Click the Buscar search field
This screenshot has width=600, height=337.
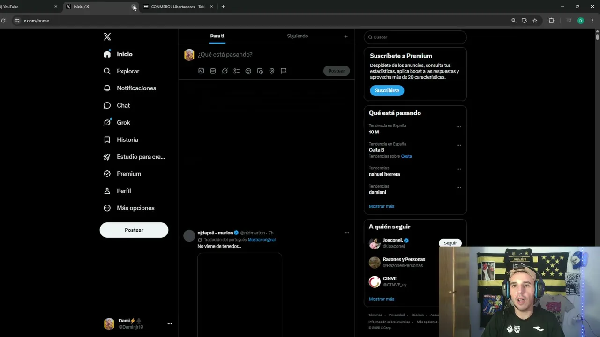(415, 37)
